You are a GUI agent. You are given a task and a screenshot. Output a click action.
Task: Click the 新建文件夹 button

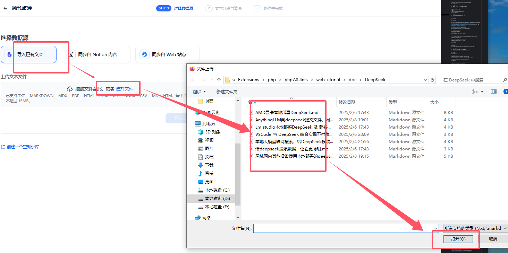tap(227, 91)
